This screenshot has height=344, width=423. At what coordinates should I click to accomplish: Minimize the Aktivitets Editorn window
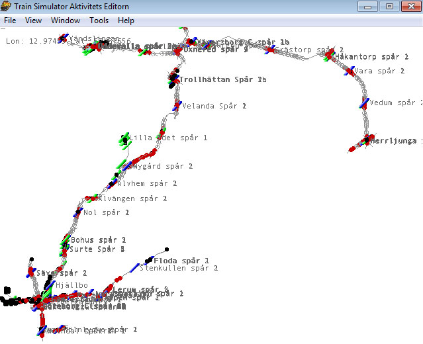point(370,6)
